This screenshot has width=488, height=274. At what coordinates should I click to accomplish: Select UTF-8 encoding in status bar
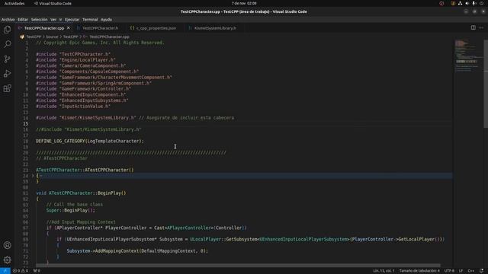[449, 271]
